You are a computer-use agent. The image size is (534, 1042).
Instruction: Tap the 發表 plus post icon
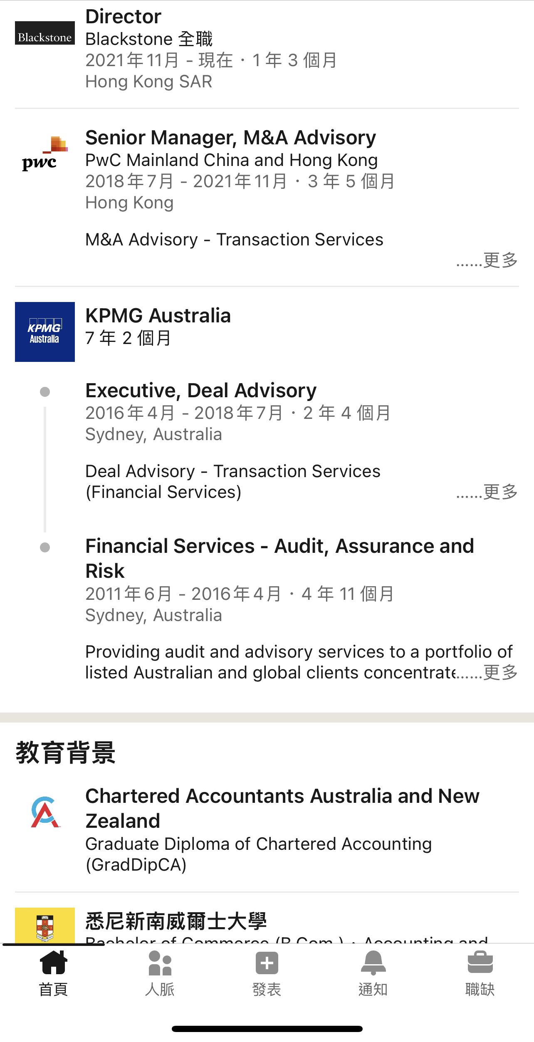click(x=267, y=963)
